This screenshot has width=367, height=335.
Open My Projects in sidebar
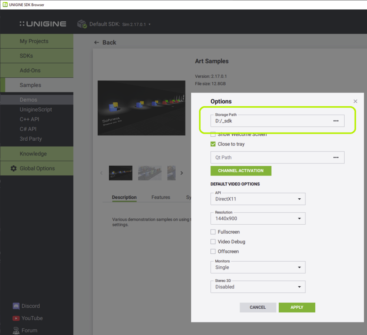click(x=34, y=41)
